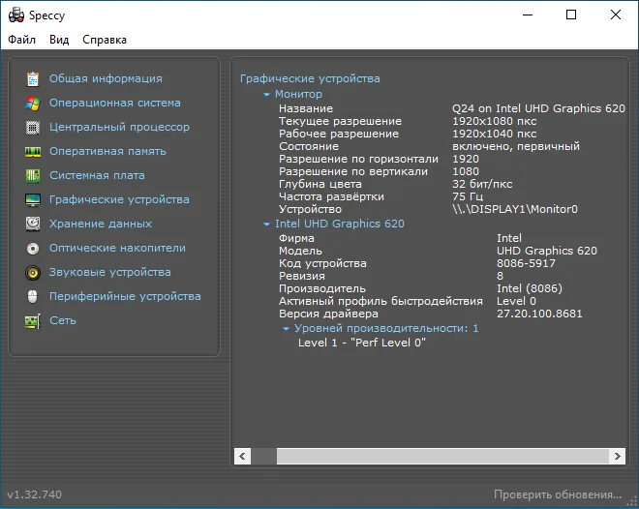Open the Общая информация section

coord(106,78)
